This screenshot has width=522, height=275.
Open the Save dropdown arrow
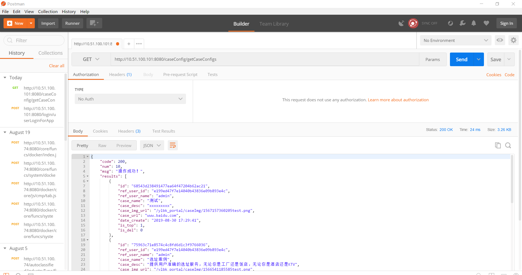[x=509, y=59]
